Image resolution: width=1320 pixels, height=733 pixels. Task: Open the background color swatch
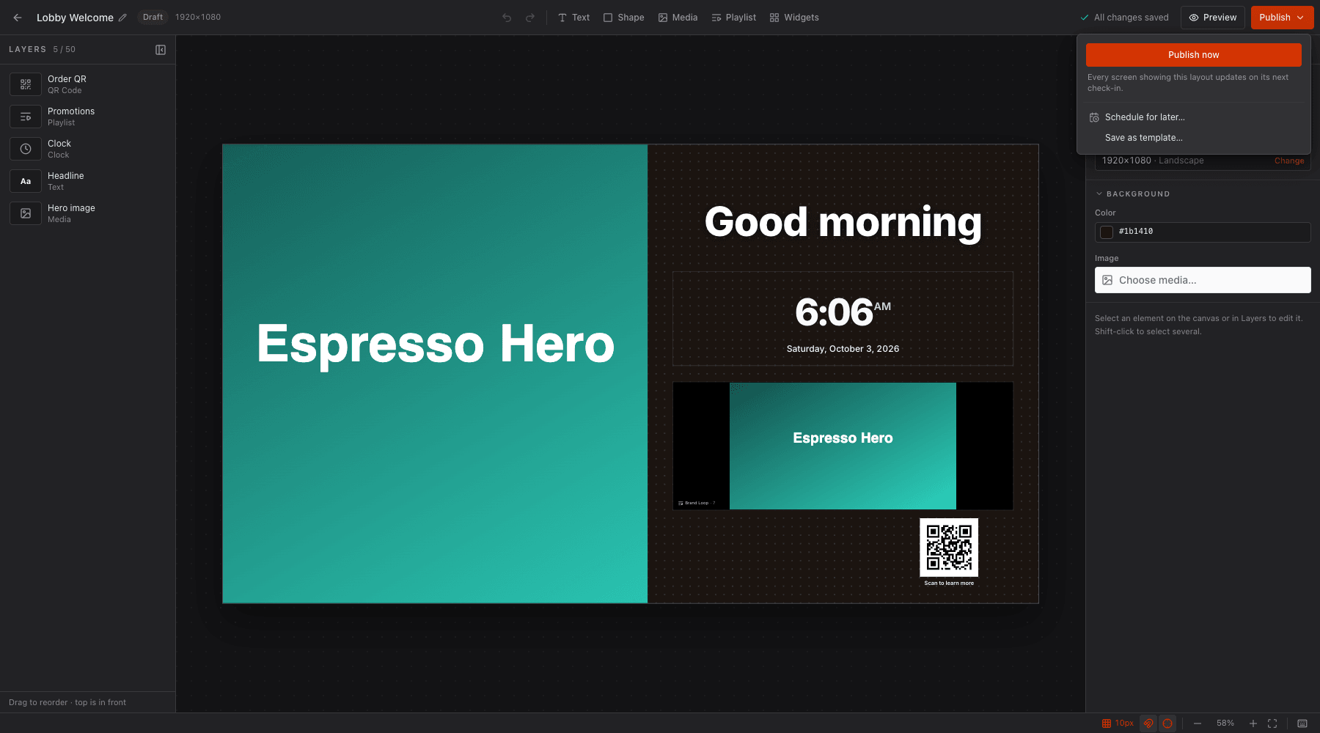pyautogui.click(x=1107, y=232)
